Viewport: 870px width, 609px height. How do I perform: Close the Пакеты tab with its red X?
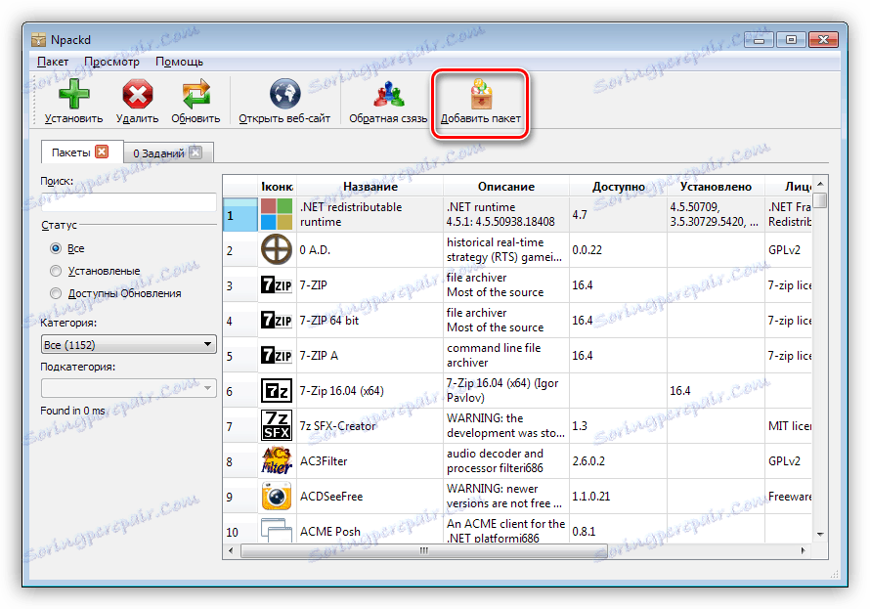click(x=102, y=152)
